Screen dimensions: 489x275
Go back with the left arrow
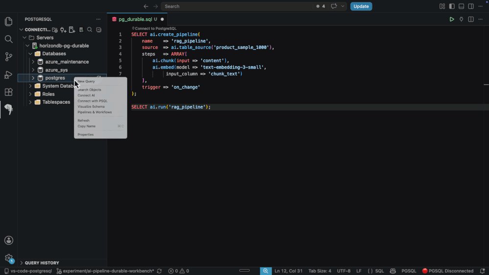click(x=146, y=6)
